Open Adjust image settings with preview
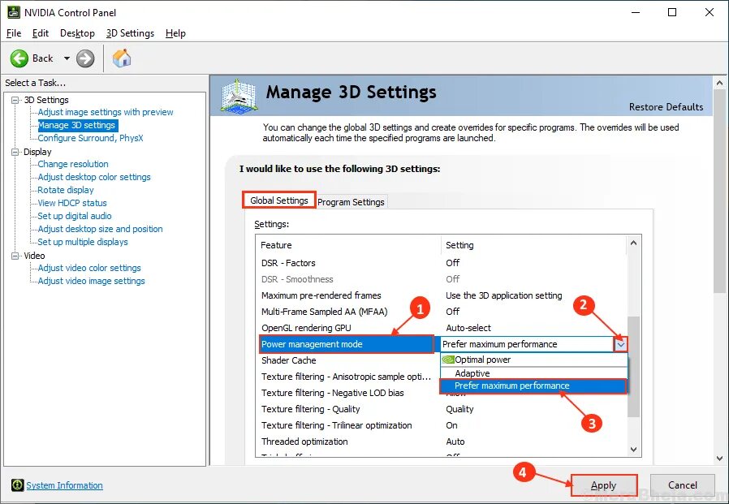The height and width of the screenshot is (504, 729). pyautogui.click(x=106, y=112)
